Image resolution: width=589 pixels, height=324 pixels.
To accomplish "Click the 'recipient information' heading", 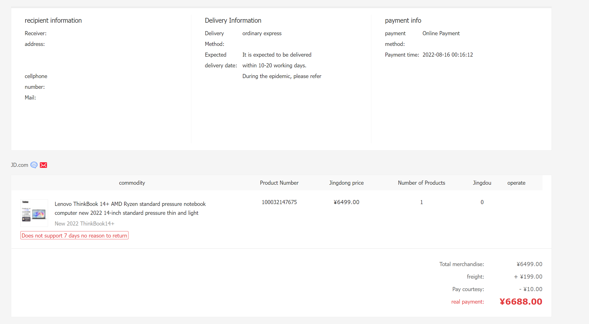I will pyautogui.click(x=53, y=20).
